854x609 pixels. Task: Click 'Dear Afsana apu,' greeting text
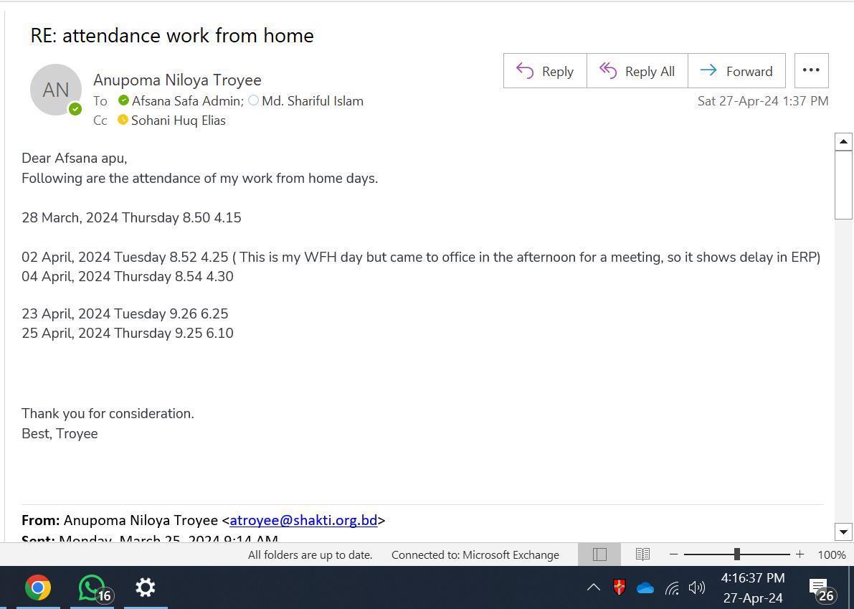[74, 159]
